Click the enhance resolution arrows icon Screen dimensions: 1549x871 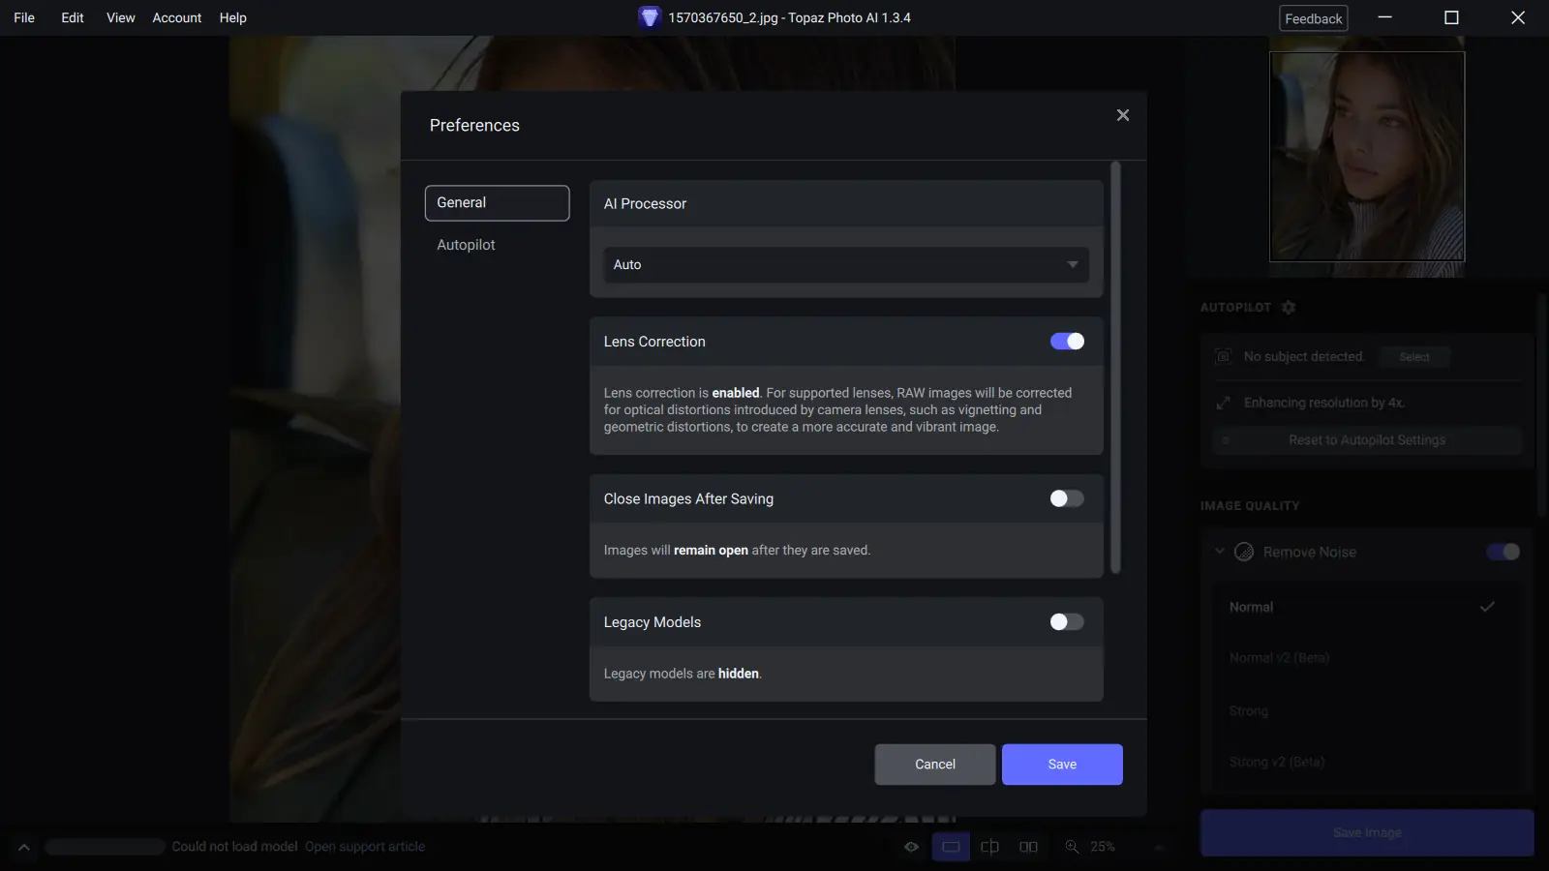tap(1224, 403)
